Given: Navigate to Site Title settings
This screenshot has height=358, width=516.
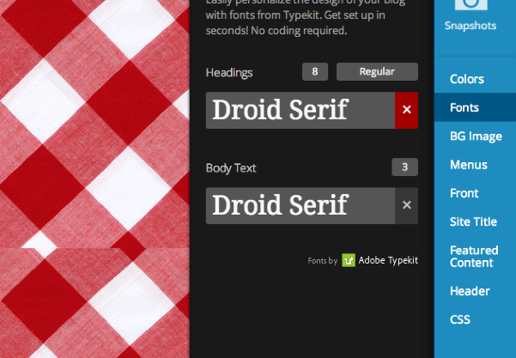Looking at the screenshot, I should (473, 221).
